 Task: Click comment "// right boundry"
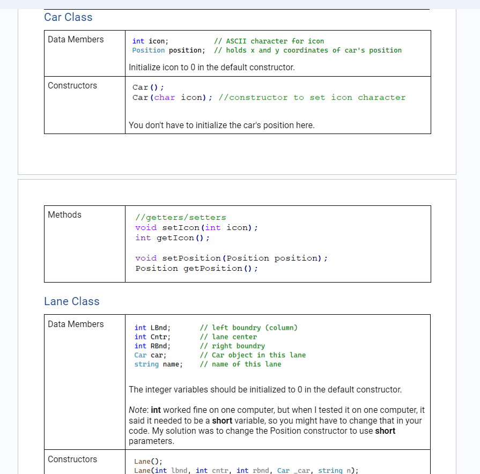(232, 346)
